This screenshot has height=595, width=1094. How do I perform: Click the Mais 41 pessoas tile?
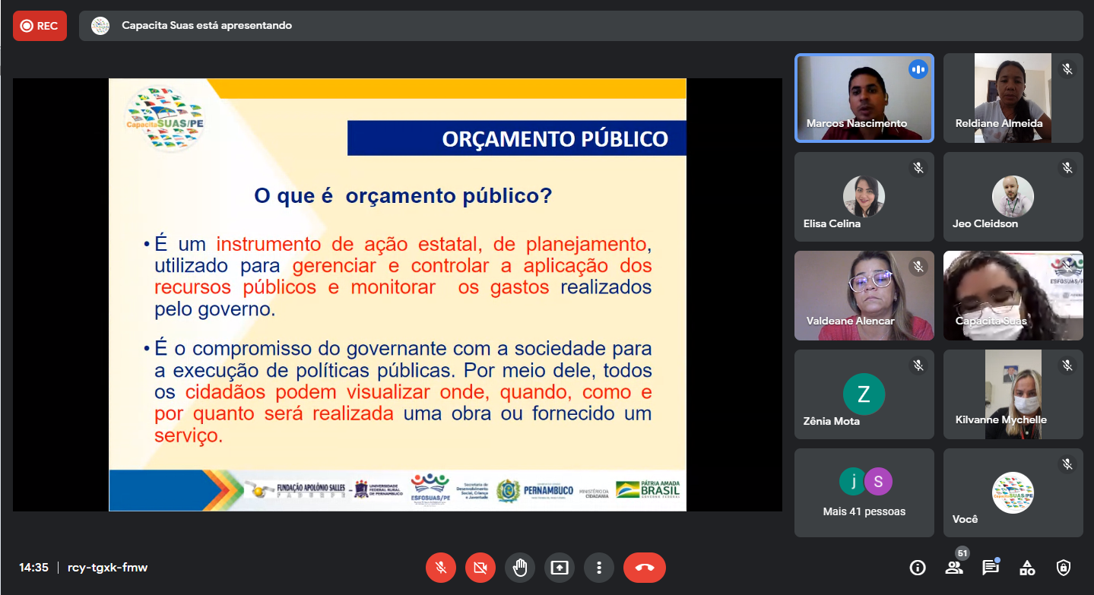[864, 492]
